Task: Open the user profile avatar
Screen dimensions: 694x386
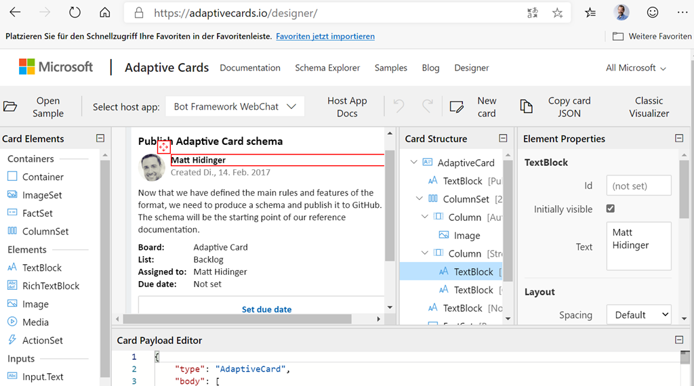Action: [621, 12]
